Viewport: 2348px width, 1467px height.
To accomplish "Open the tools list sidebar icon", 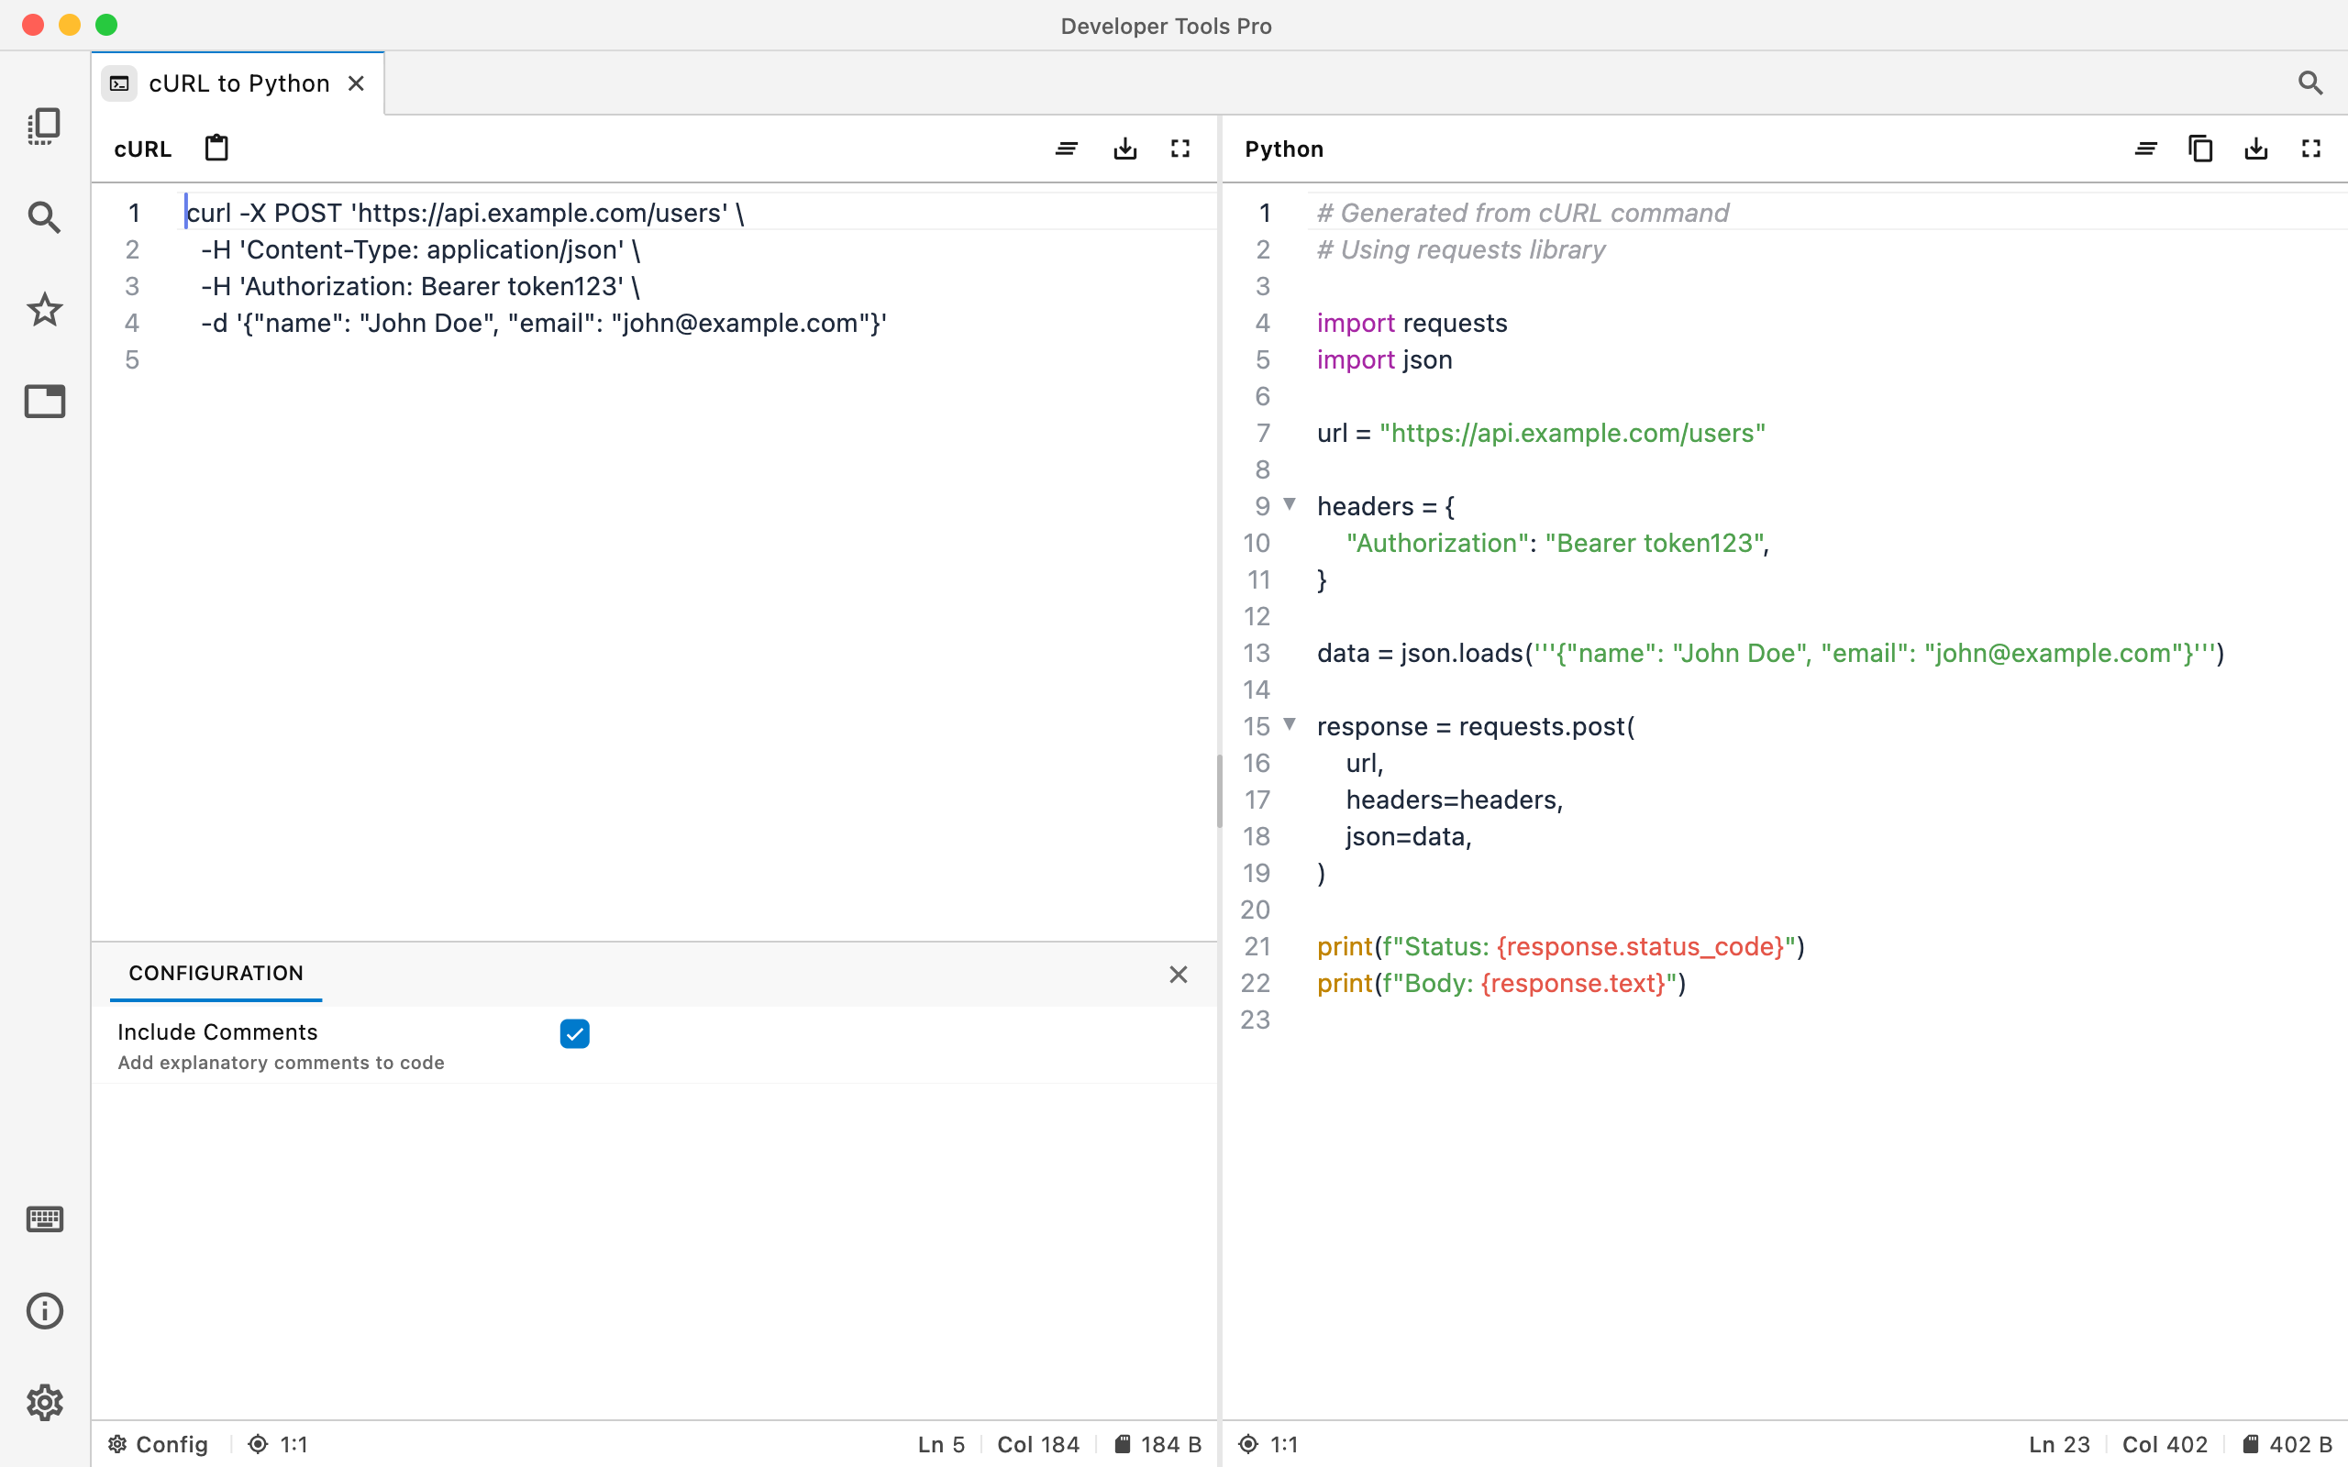I will point(45,127).
